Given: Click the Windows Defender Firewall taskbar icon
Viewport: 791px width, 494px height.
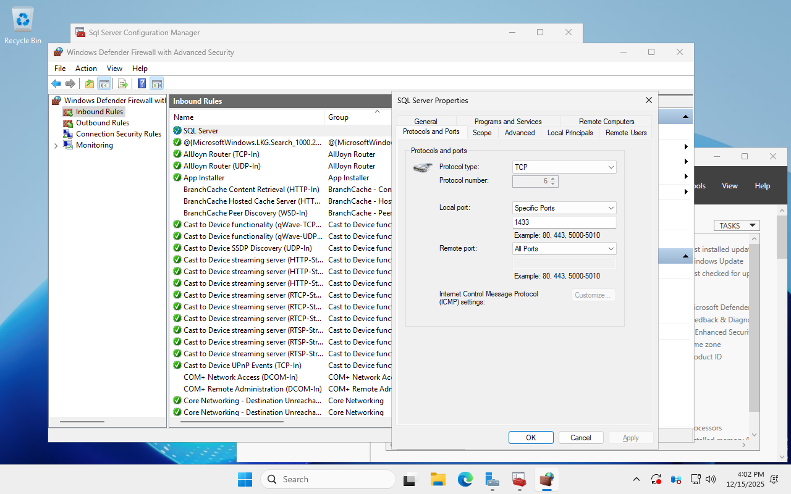Looking at the screenshot, I should [547, 479].
